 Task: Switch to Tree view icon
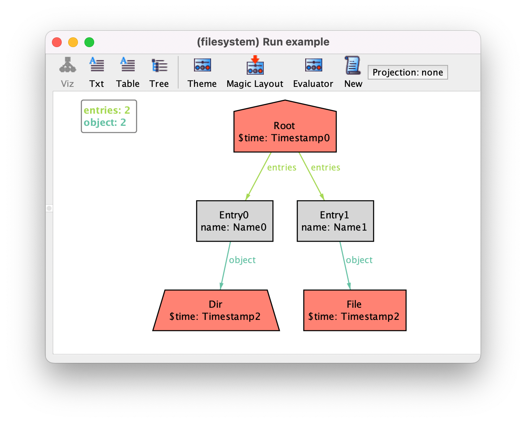pyautogui.click(x=159, y=65)
